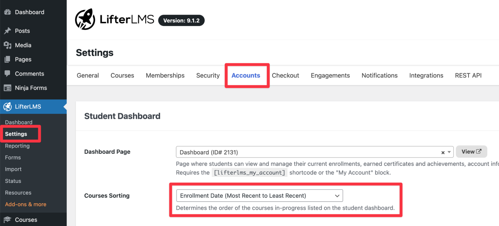Screen dimensions: 499x226
Task: Click the Ninja Forms icon
Action: click(x=7, y=88)
